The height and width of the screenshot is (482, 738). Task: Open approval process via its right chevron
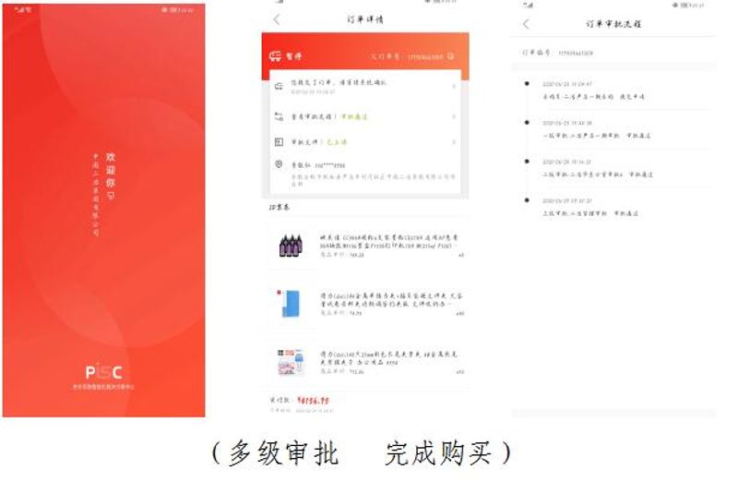pyautogui.click(x=453, y=116)
